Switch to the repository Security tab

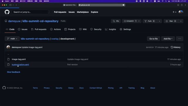[x=96, y=29]
